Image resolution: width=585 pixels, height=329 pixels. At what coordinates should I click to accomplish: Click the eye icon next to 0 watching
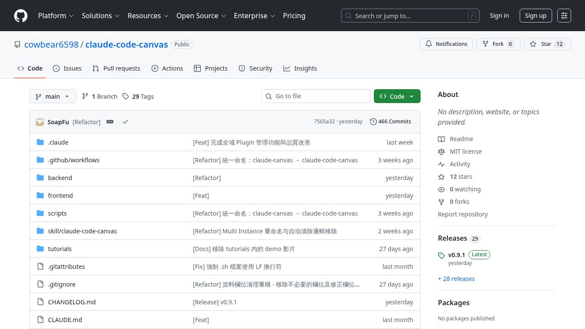[441, 189]
